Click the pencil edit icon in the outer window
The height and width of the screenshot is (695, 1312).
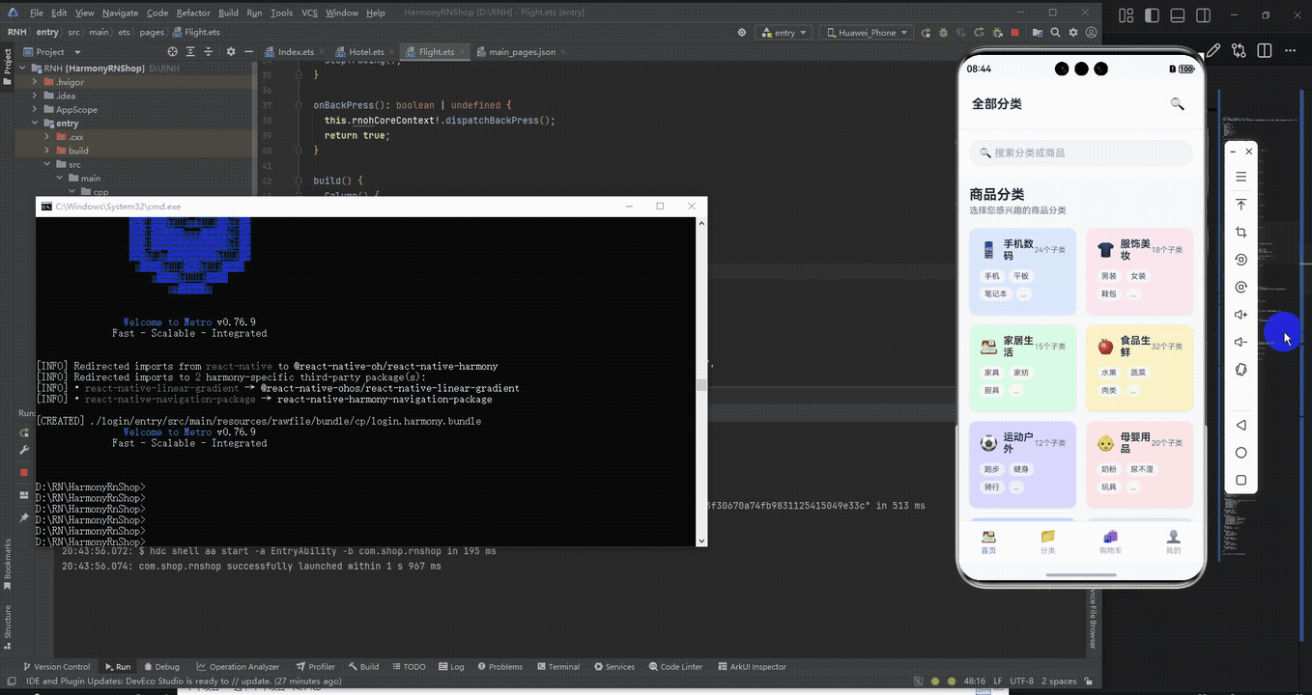[x=1212, y=51]
